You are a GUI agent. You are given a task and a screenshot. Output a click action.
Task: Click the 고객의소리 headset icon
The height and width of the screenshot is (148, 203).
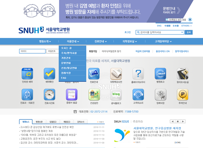tap(138, 95)
